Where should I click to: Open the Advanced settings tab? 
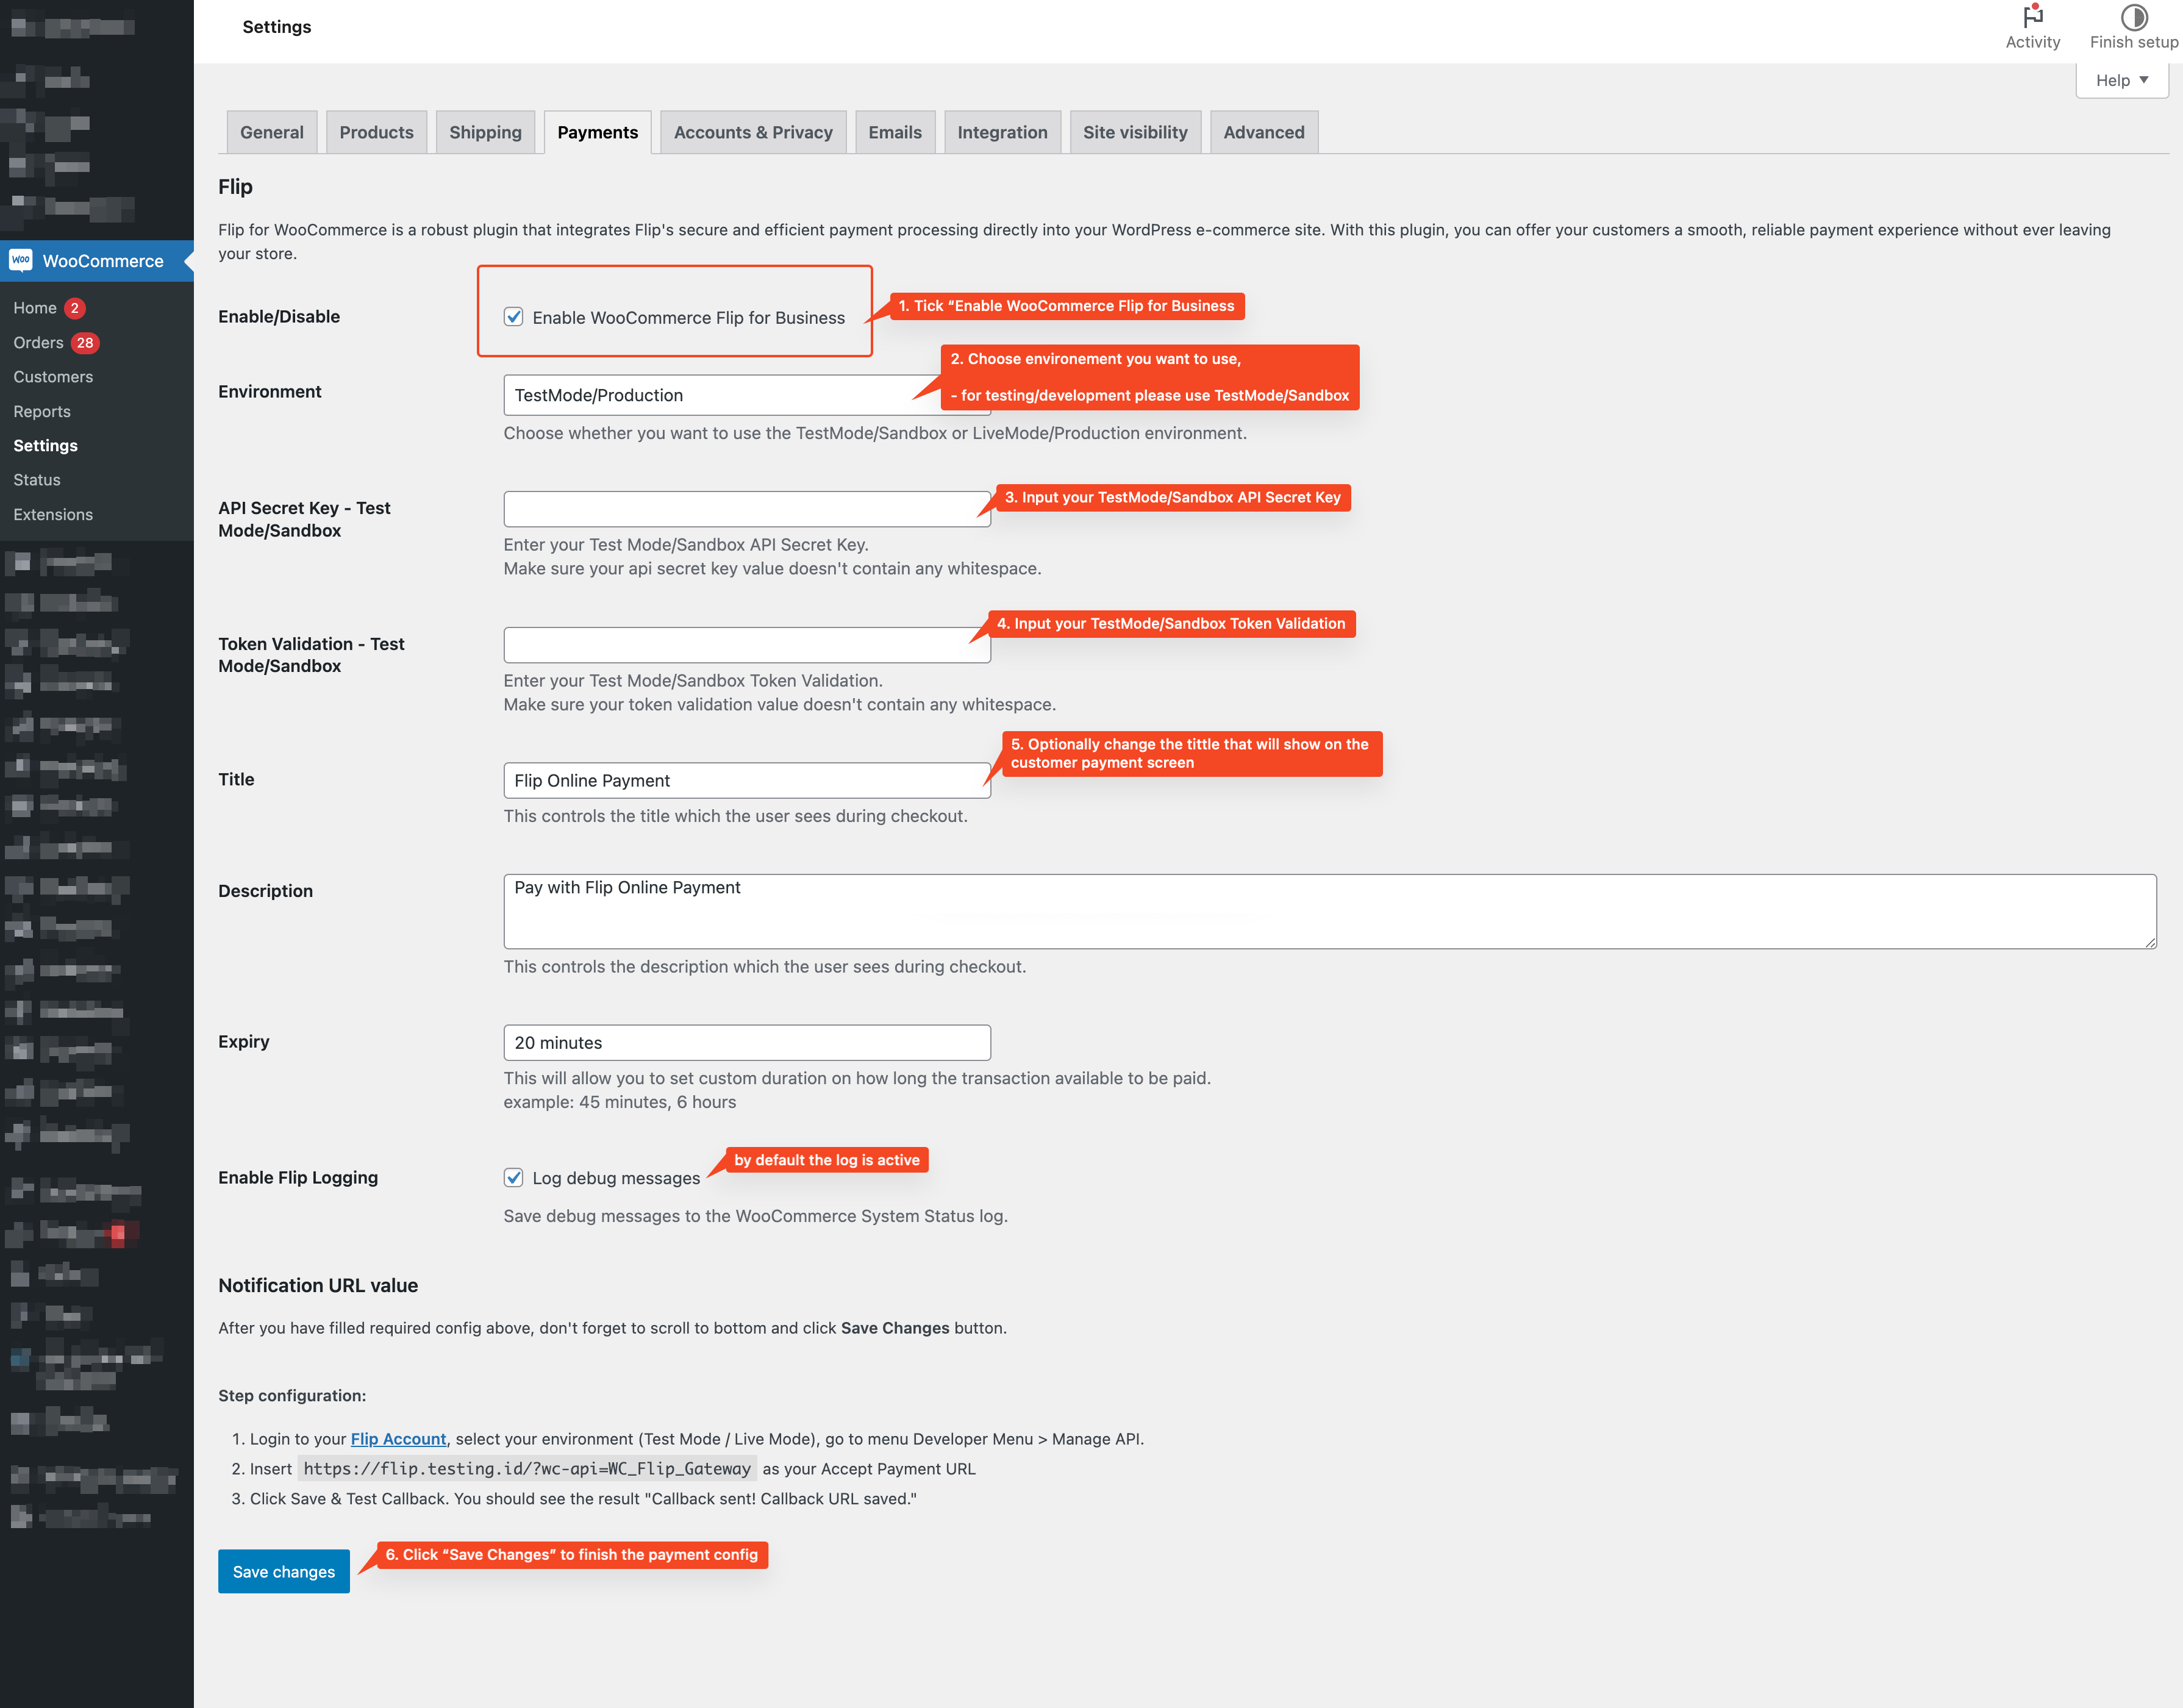(1263, 131)
